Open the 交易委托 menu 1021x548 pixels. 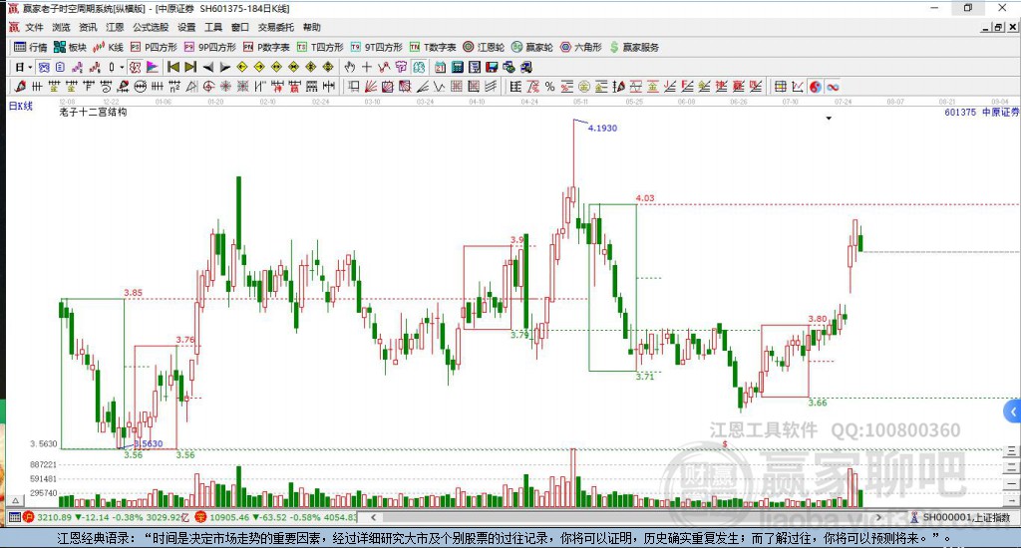(276, 27)
